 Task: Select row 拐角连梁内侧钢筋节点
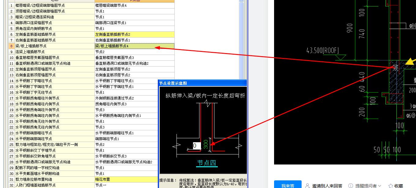point(54,29)
